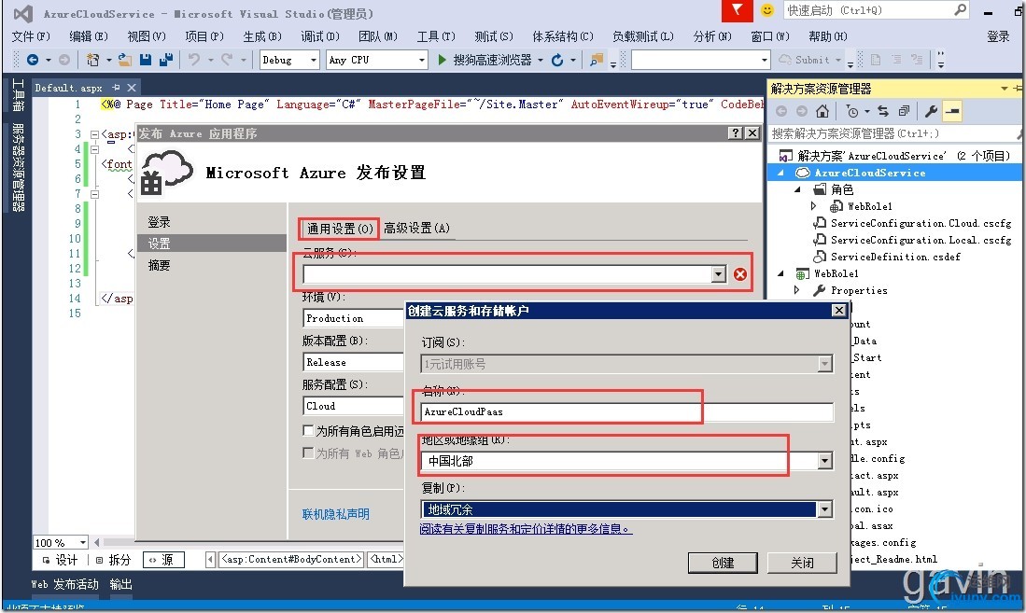1026x613 pixels.
Task: Click the Undo arrow icon
Action: (194, 60)
